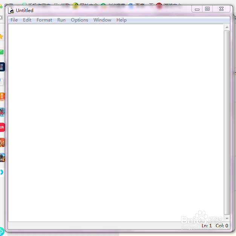Minimize the Untitled window

pos(197,9)
